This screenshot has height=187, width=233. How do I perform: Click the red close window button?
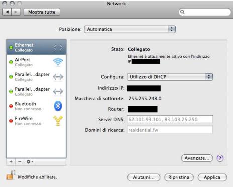5,3
